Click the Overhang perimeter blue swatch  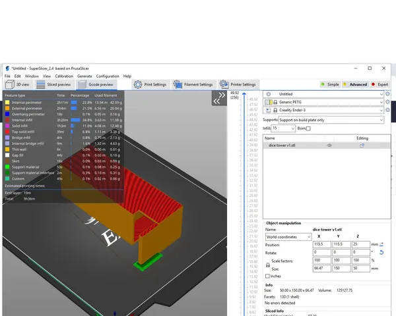click(x=7, y=114)
